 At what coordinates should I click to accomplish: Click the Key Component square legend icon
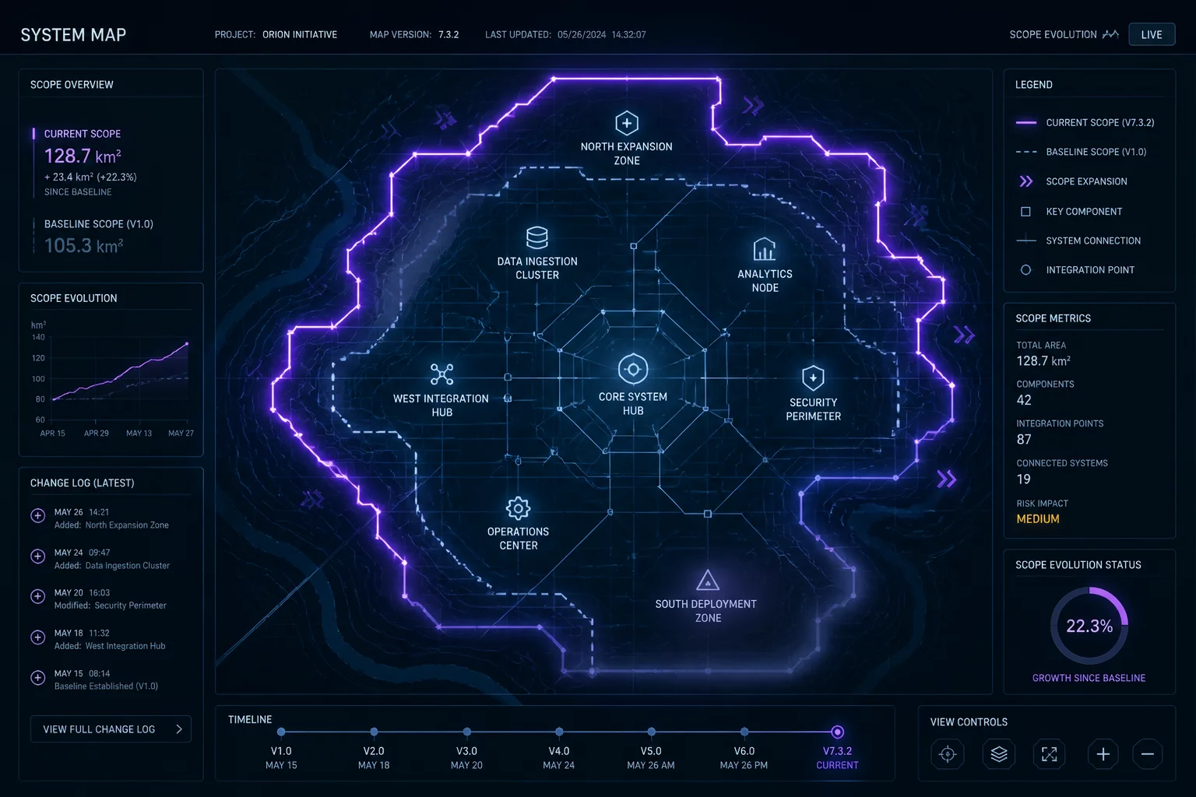tap(1025, 212)
